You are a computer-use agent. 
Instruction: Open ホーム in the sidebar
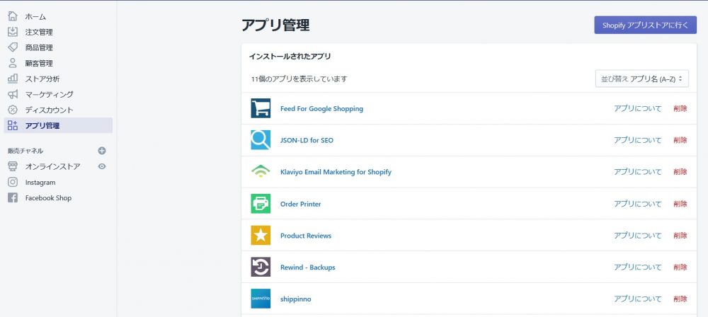pyautogui.click(x=35, y=16)
